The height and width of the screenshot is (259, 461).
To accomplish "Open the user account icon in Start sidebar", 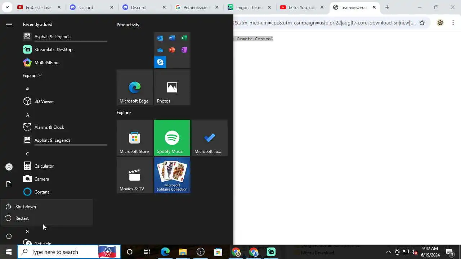I will pos(9,167).
